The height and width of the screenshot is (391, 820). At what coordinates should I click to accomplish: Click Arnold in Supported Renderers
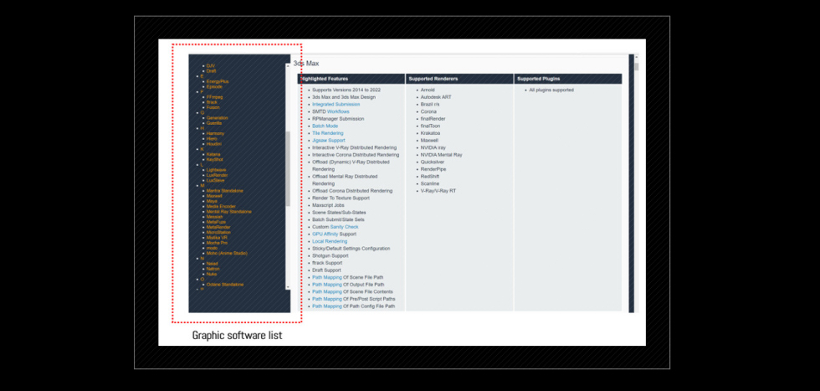(428, 90)
